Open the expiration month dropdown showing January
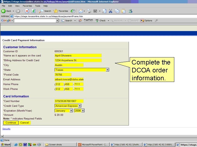 (71, 111)
